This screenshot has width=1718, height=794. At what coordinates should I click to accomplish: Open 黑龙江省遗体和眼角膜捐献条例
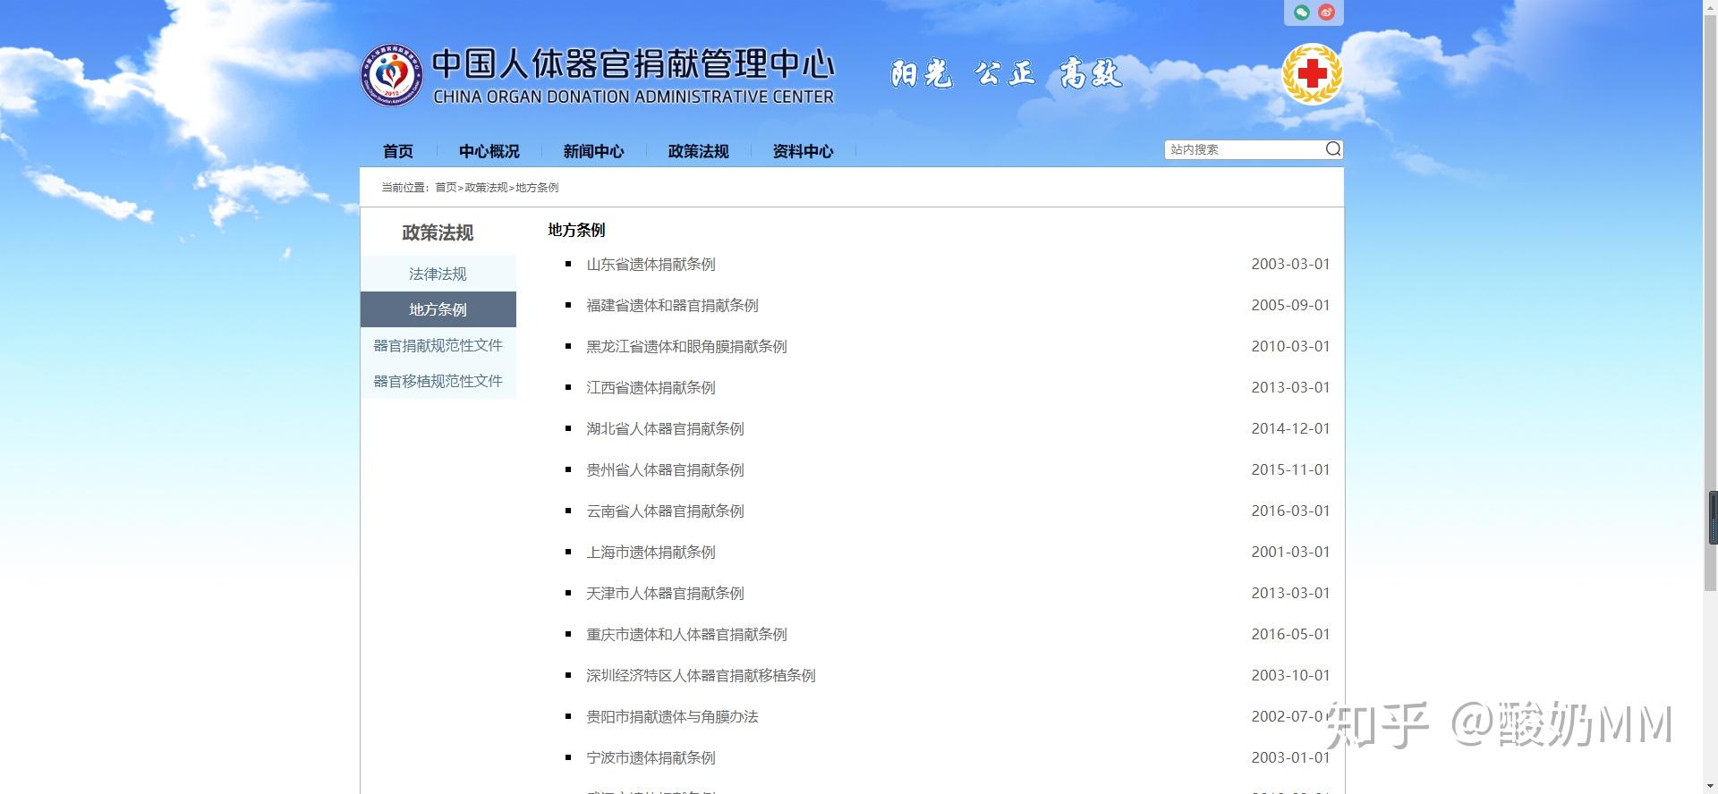click(687, 347)
